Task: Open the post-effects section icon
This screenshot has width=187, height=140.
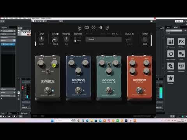Action: coord(107,28)
